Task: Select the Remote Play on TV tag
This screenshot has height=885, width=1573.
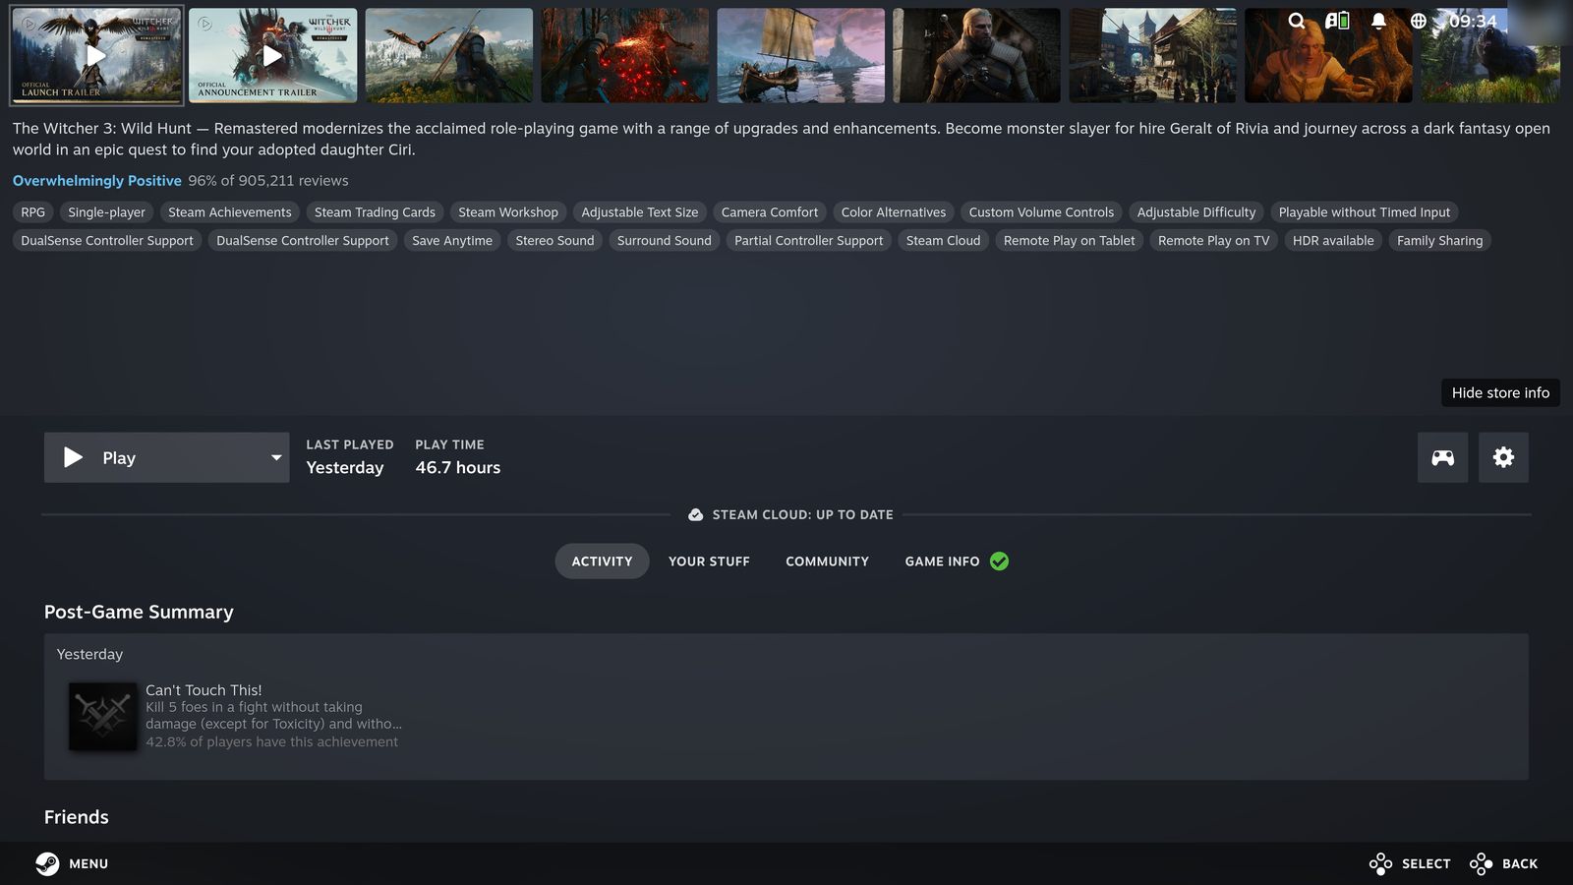Action: point(1213,241)
